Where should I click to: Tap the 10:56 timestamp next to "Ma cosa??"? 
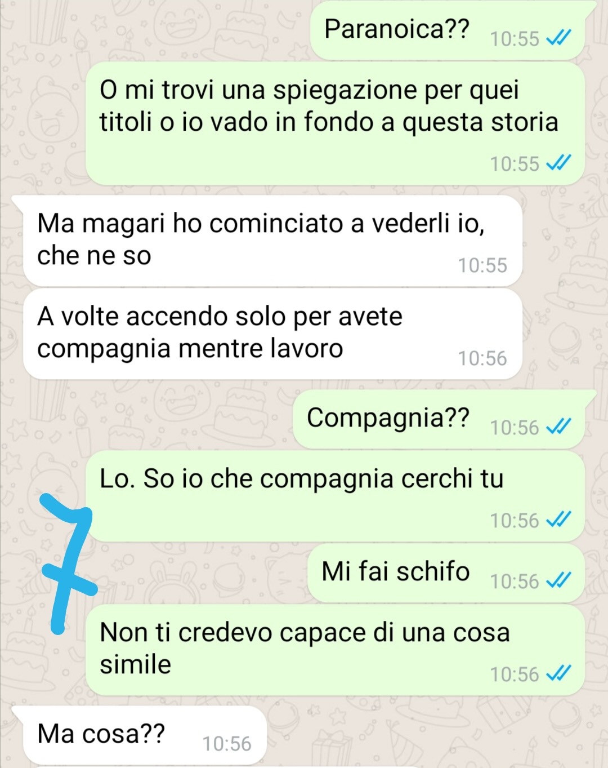[x=227, y=743]
